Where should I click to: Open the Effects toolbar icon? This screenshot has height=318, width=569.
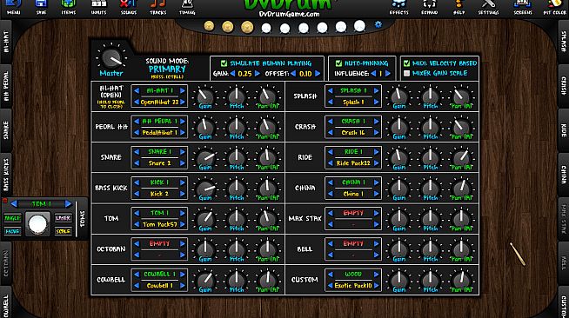point(398,7)
